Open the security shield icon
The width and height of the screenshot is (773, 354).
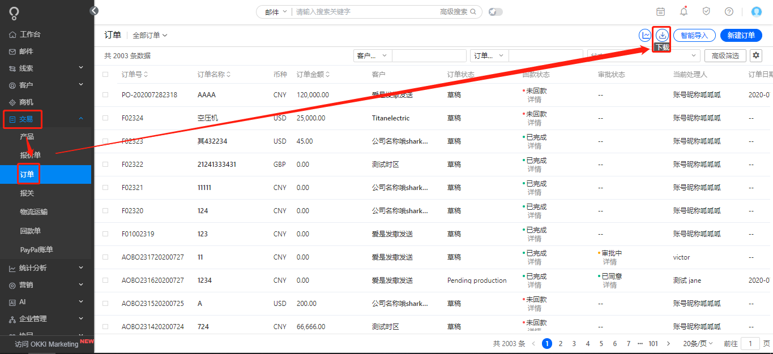pyautogui.click(x=706, y=11)
